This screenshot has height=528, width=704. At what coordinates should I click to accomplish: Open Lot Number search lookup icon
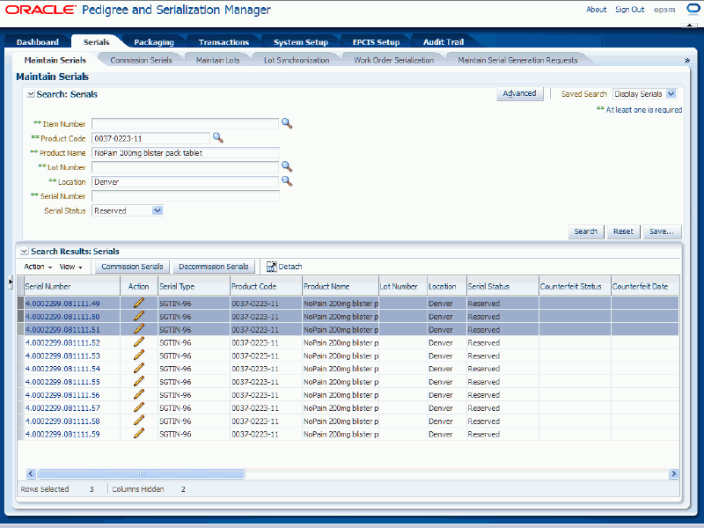[287, 167]
